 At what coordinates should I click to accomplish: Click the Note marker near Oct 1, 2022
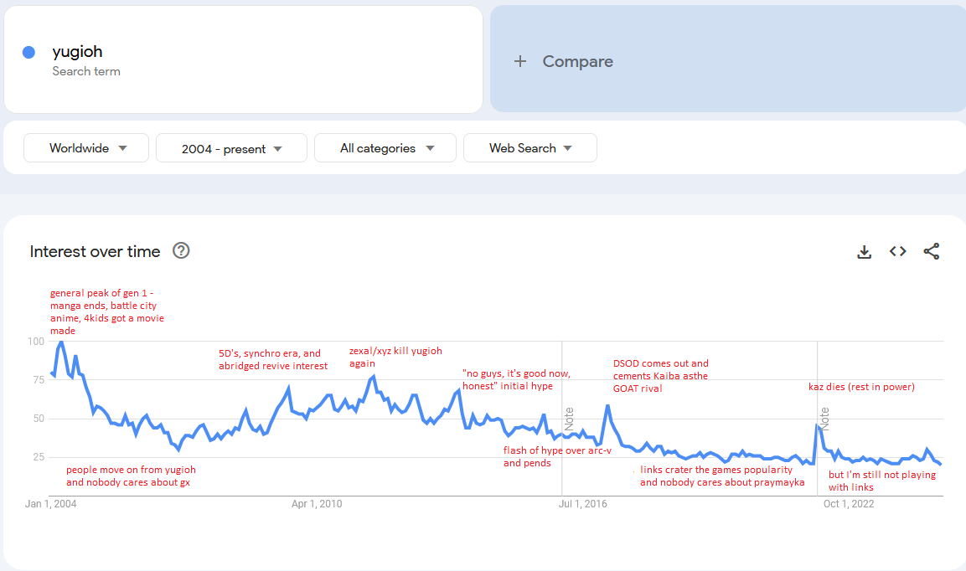(824, 419)
